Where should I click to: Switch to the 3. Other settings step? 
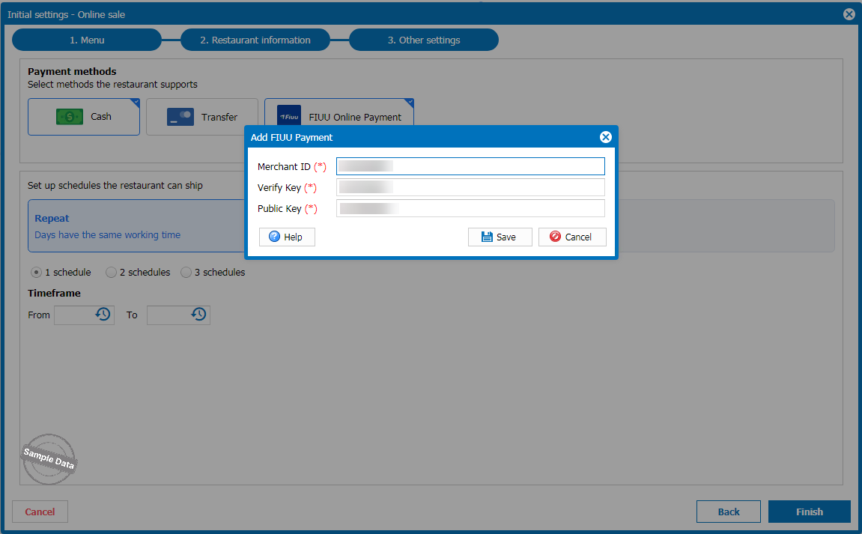click(x=424, y=40)
